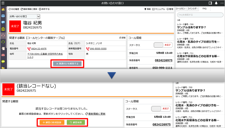Image resolution: width=225 pixels, height=128 pixels.
Task: Click the 050-999-1111 incoming number
Action: [162, 68]
